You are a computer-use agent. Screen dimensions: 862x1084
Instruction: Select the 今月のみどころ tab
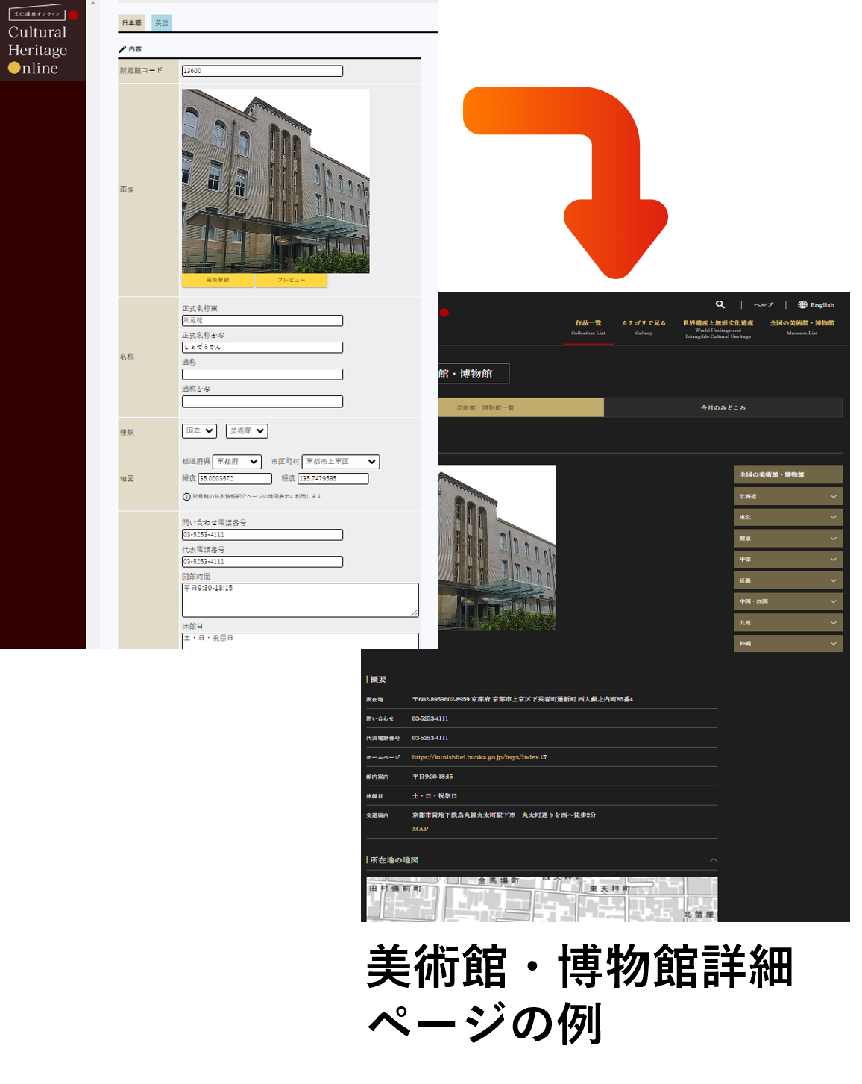(723, 407)
